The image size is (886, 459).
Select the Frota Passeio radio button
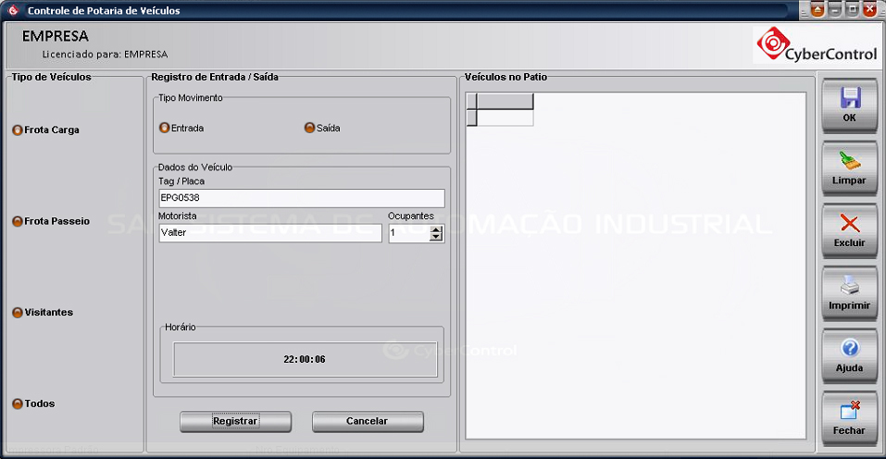pos(18,222)
